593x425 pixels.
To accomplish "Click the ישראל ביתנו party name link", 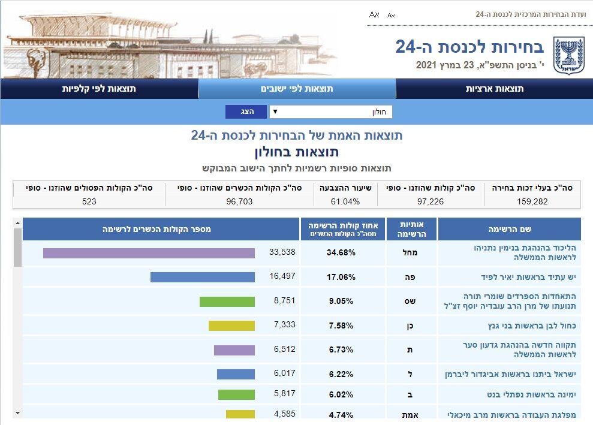I will [x=511, y=374].
